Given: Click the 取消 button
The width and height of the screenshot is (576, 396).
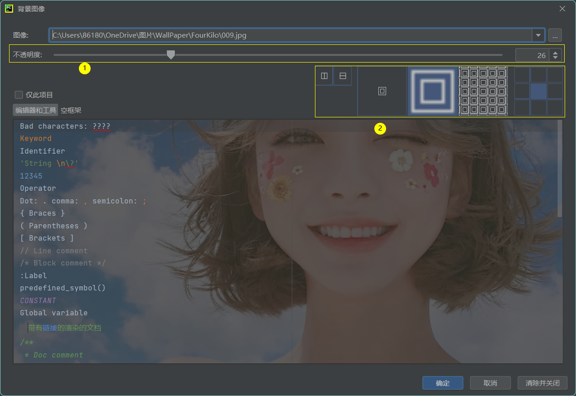Looking at the screenshot, I should click(491, 383).
